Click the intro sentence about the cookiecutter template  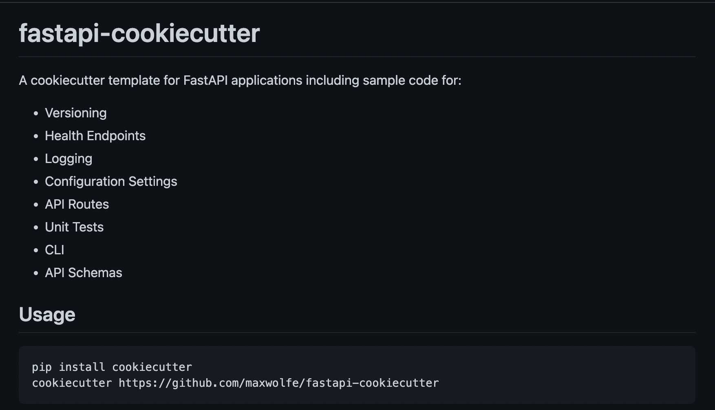(240, 80)
